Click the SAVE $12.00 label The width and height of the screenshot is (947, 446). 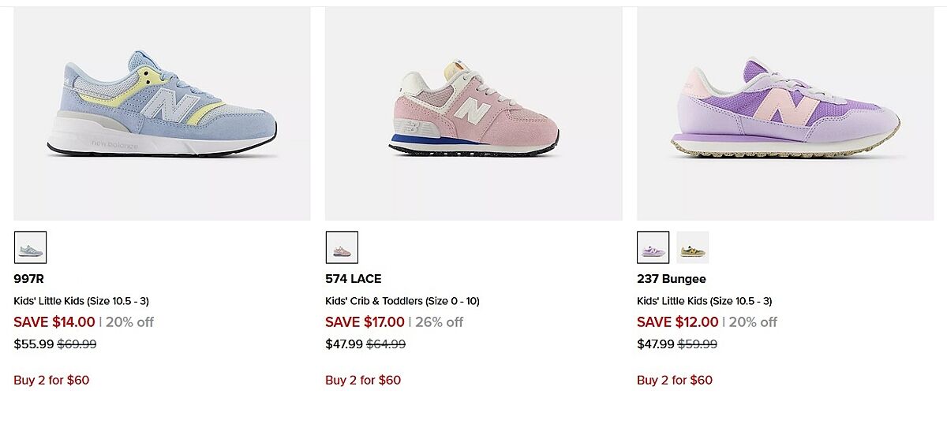coord(677,322)
